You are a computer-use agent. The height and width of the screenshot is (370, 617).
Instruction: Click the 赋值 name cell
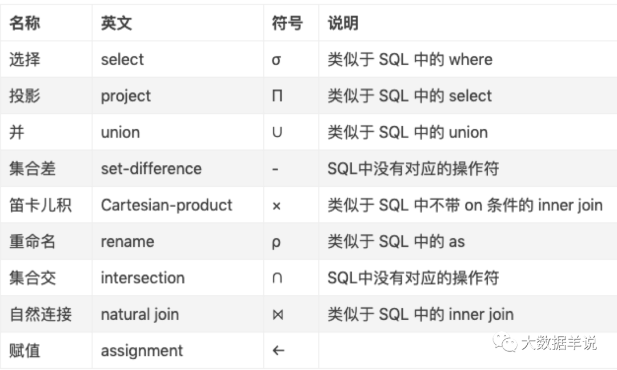[x=25, y=351]
